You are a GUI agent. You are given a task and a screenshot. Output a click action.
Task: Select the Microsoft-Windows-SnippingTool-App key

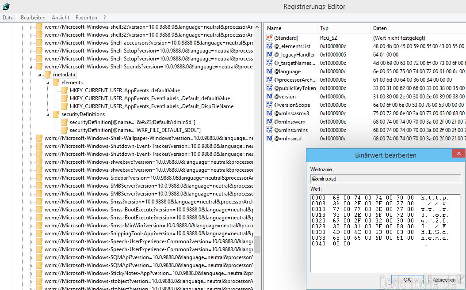coord(149,234)
